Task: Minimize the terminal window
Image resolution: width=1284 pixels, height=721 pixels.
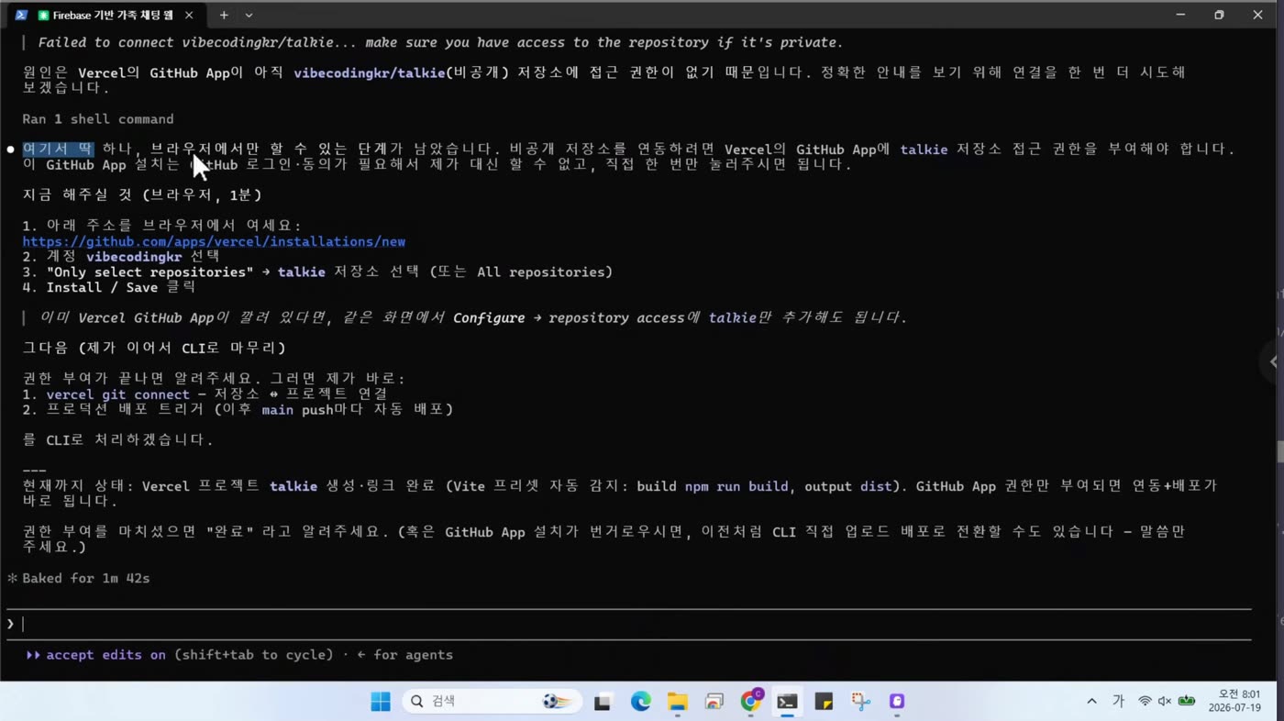Action: [1181, 16]
